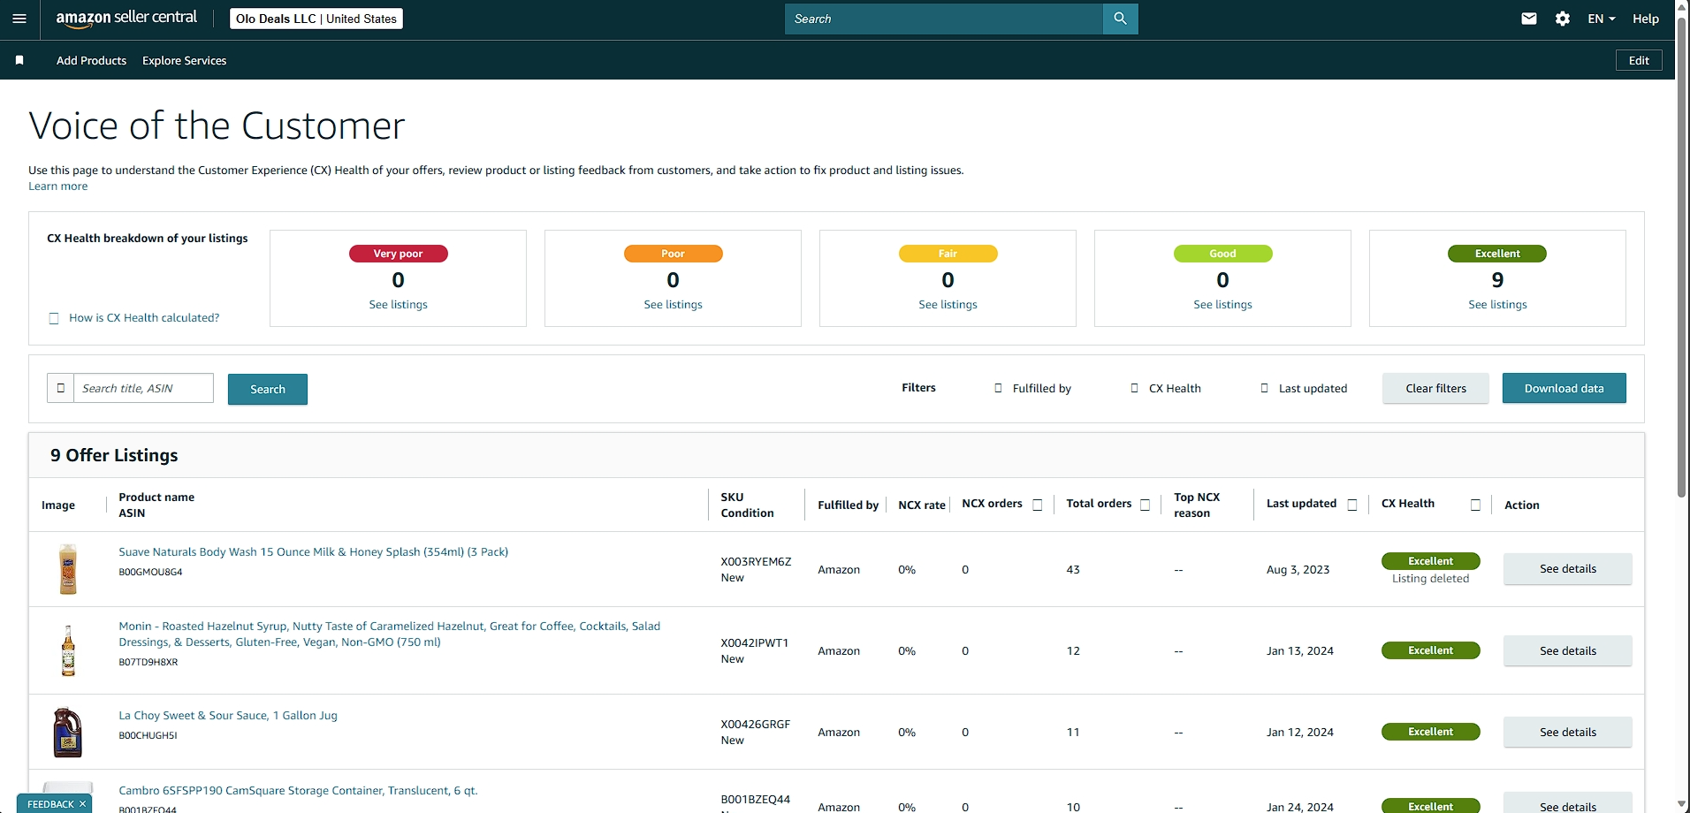Click SKU X003RYEM6Z

coord(756,562)
